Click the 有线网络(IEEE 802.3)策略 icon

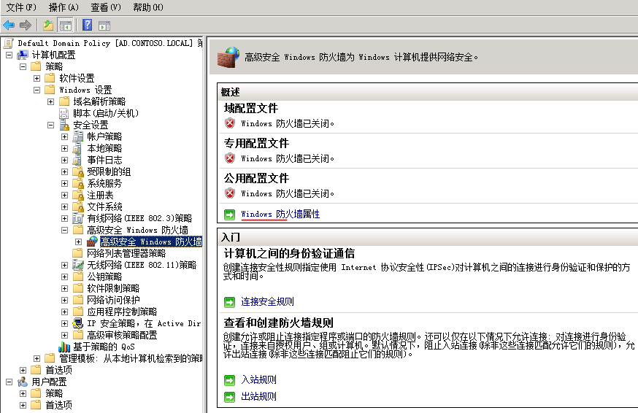coord(77,218)
